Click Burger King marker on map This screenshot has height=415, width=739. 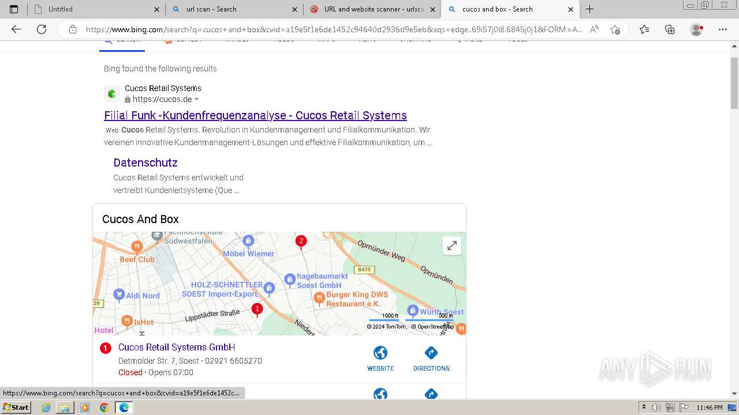tap(319, 297)
